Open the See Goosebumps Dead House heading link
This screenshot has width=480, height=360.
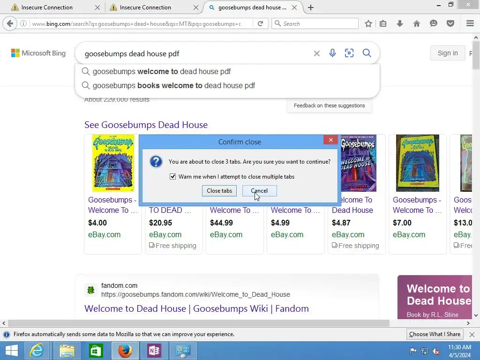pyautogui.click(x=146, y=125)
